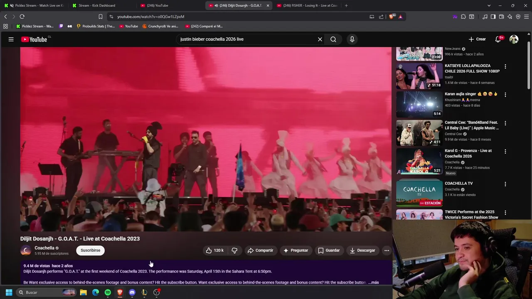Clear the YouTube search query
The image size is (532, 299).
click(x=320, y=39)
